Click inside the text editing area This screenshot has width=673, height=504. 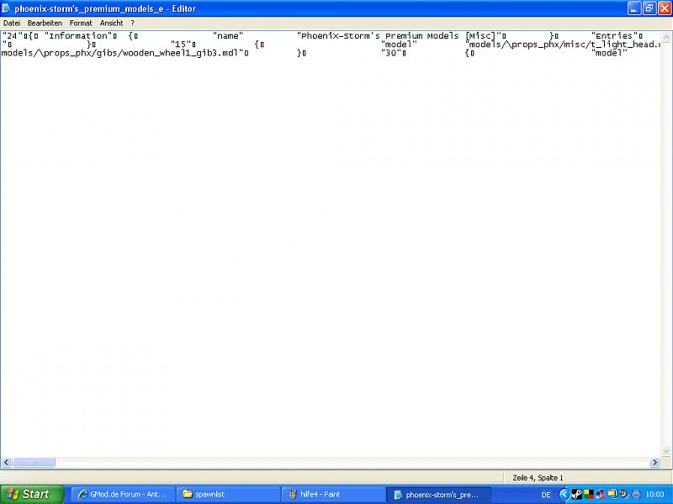336,252
